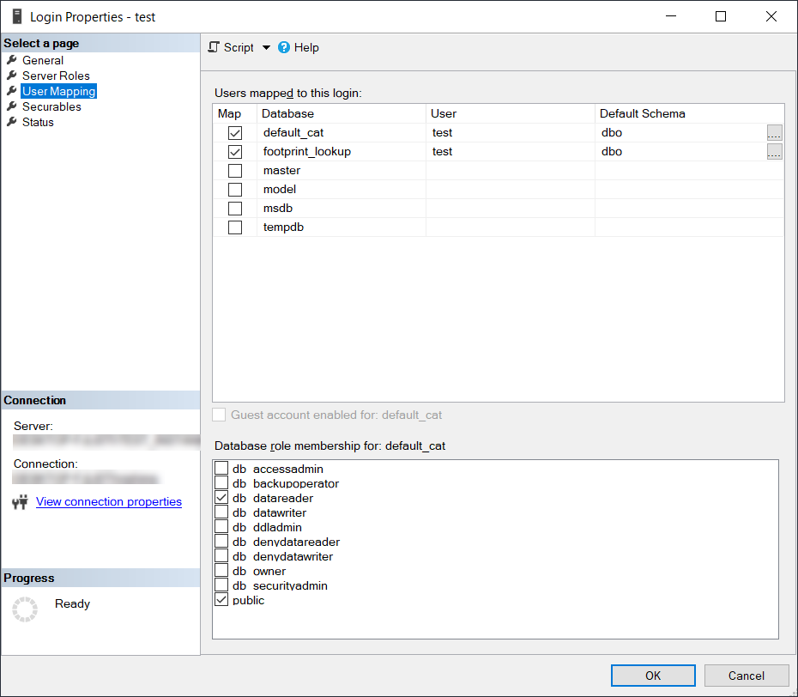Open schema browser for default_cat row
The image size is (798, 697).
(x=774, y=132)
